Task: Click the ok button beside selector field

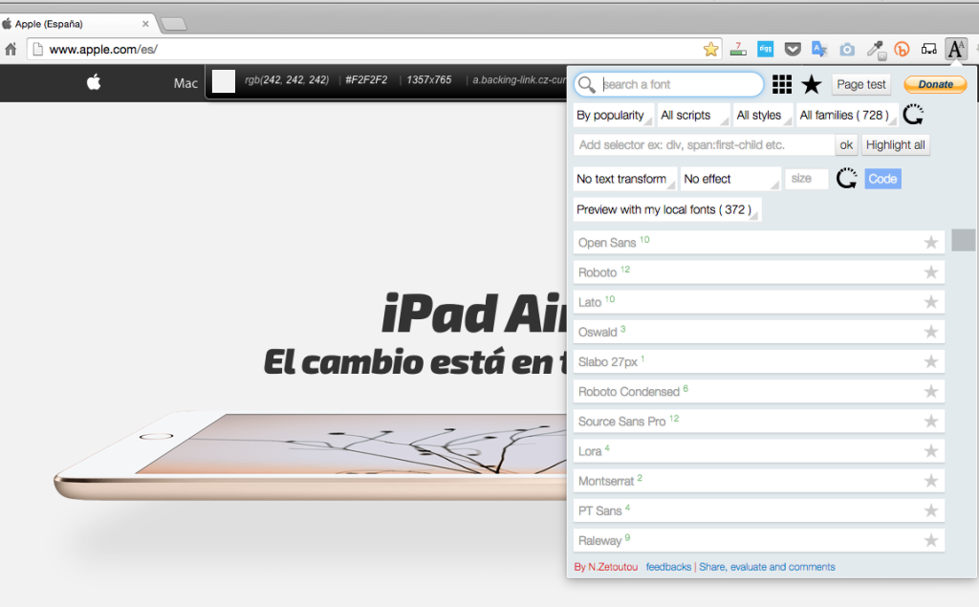Action: pos(846,145)
